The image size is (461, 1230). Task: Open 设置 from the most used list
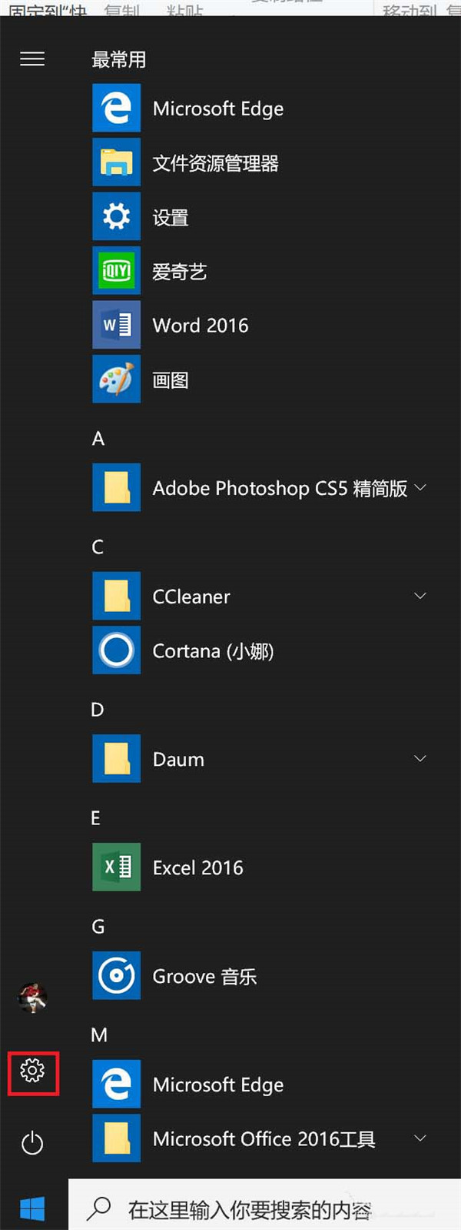click(x=171, y=217)
